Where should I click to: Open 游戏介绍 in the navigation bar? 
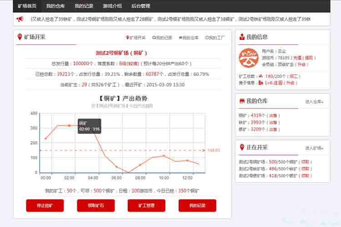click(x=112, y=6)
